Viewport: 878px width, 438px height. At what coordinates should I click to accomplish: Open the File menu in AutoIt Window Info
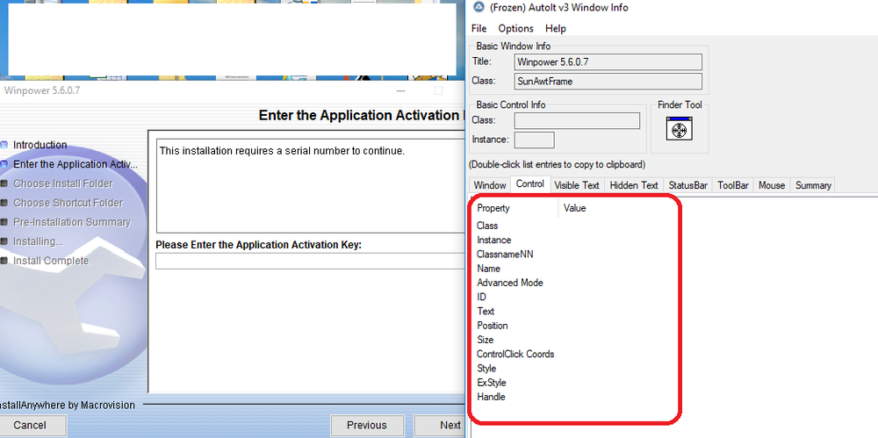coord(479,29)
